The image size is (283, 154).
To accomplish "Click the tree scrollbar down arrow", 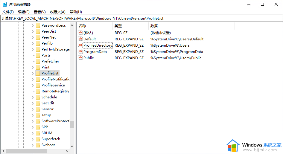I will pyautogui.click(x=72, y=146).
